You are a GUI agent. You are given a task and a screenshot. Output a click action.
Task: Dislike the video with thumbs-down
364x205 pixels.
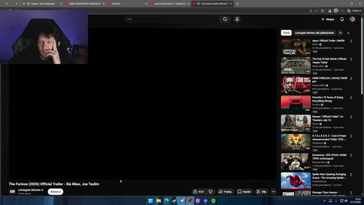pyautogui.click(x=210, y=192)
